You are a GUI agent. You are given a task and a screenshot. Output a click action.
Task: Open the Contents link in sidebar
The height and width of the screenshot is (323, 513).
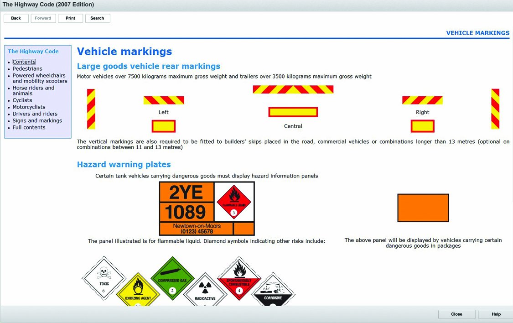point(24,62)
